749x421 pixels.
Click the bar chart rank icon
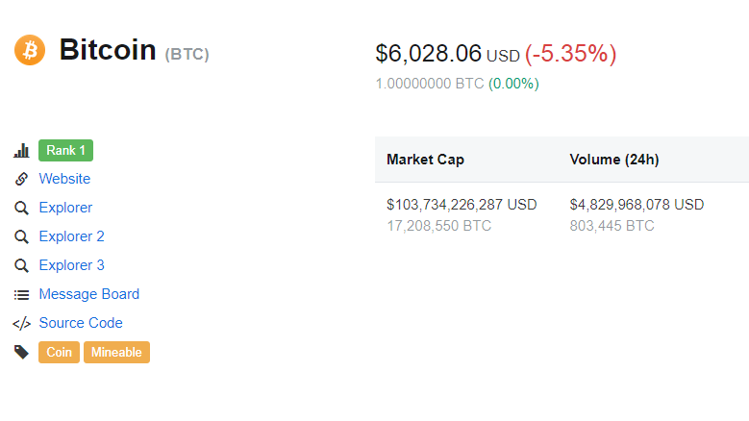point(21,151)
